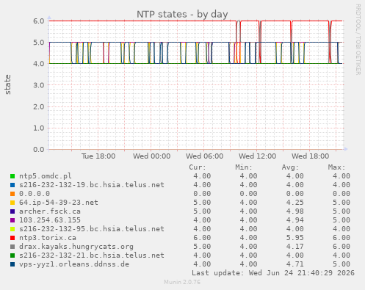This screenshot has height=290, width=365.
Task: Click the 6.0 y-axis label
Action: (x=39, y=21)
